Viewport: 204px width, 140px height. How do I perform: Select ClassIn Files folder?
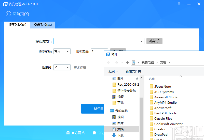(161, 118)
